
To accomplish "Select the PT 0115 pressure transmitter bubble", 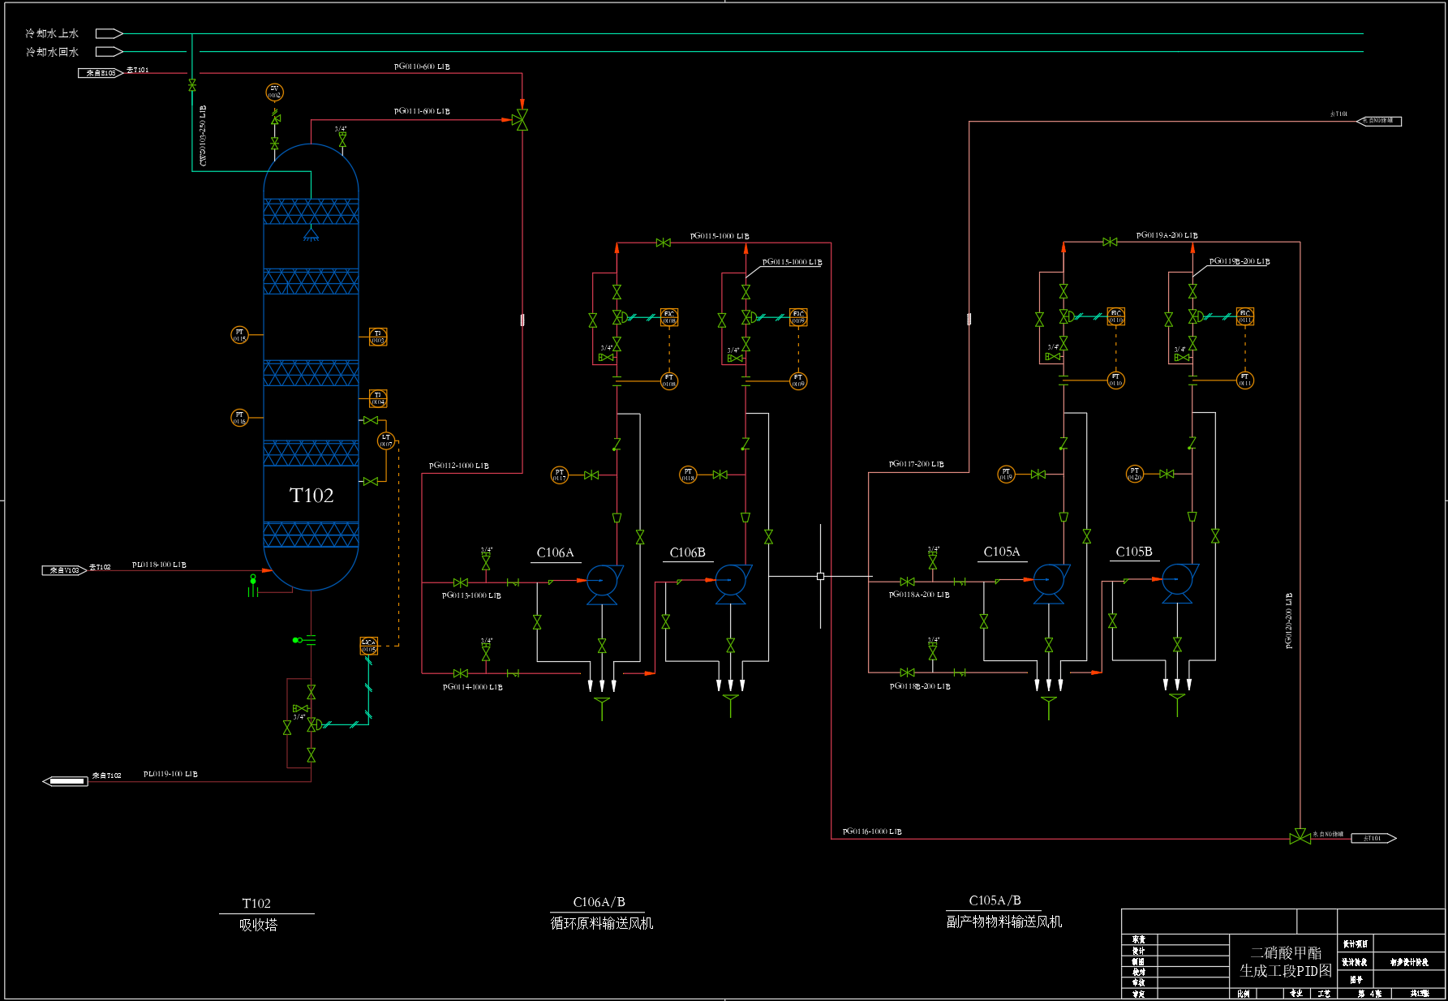I will 239,335.
